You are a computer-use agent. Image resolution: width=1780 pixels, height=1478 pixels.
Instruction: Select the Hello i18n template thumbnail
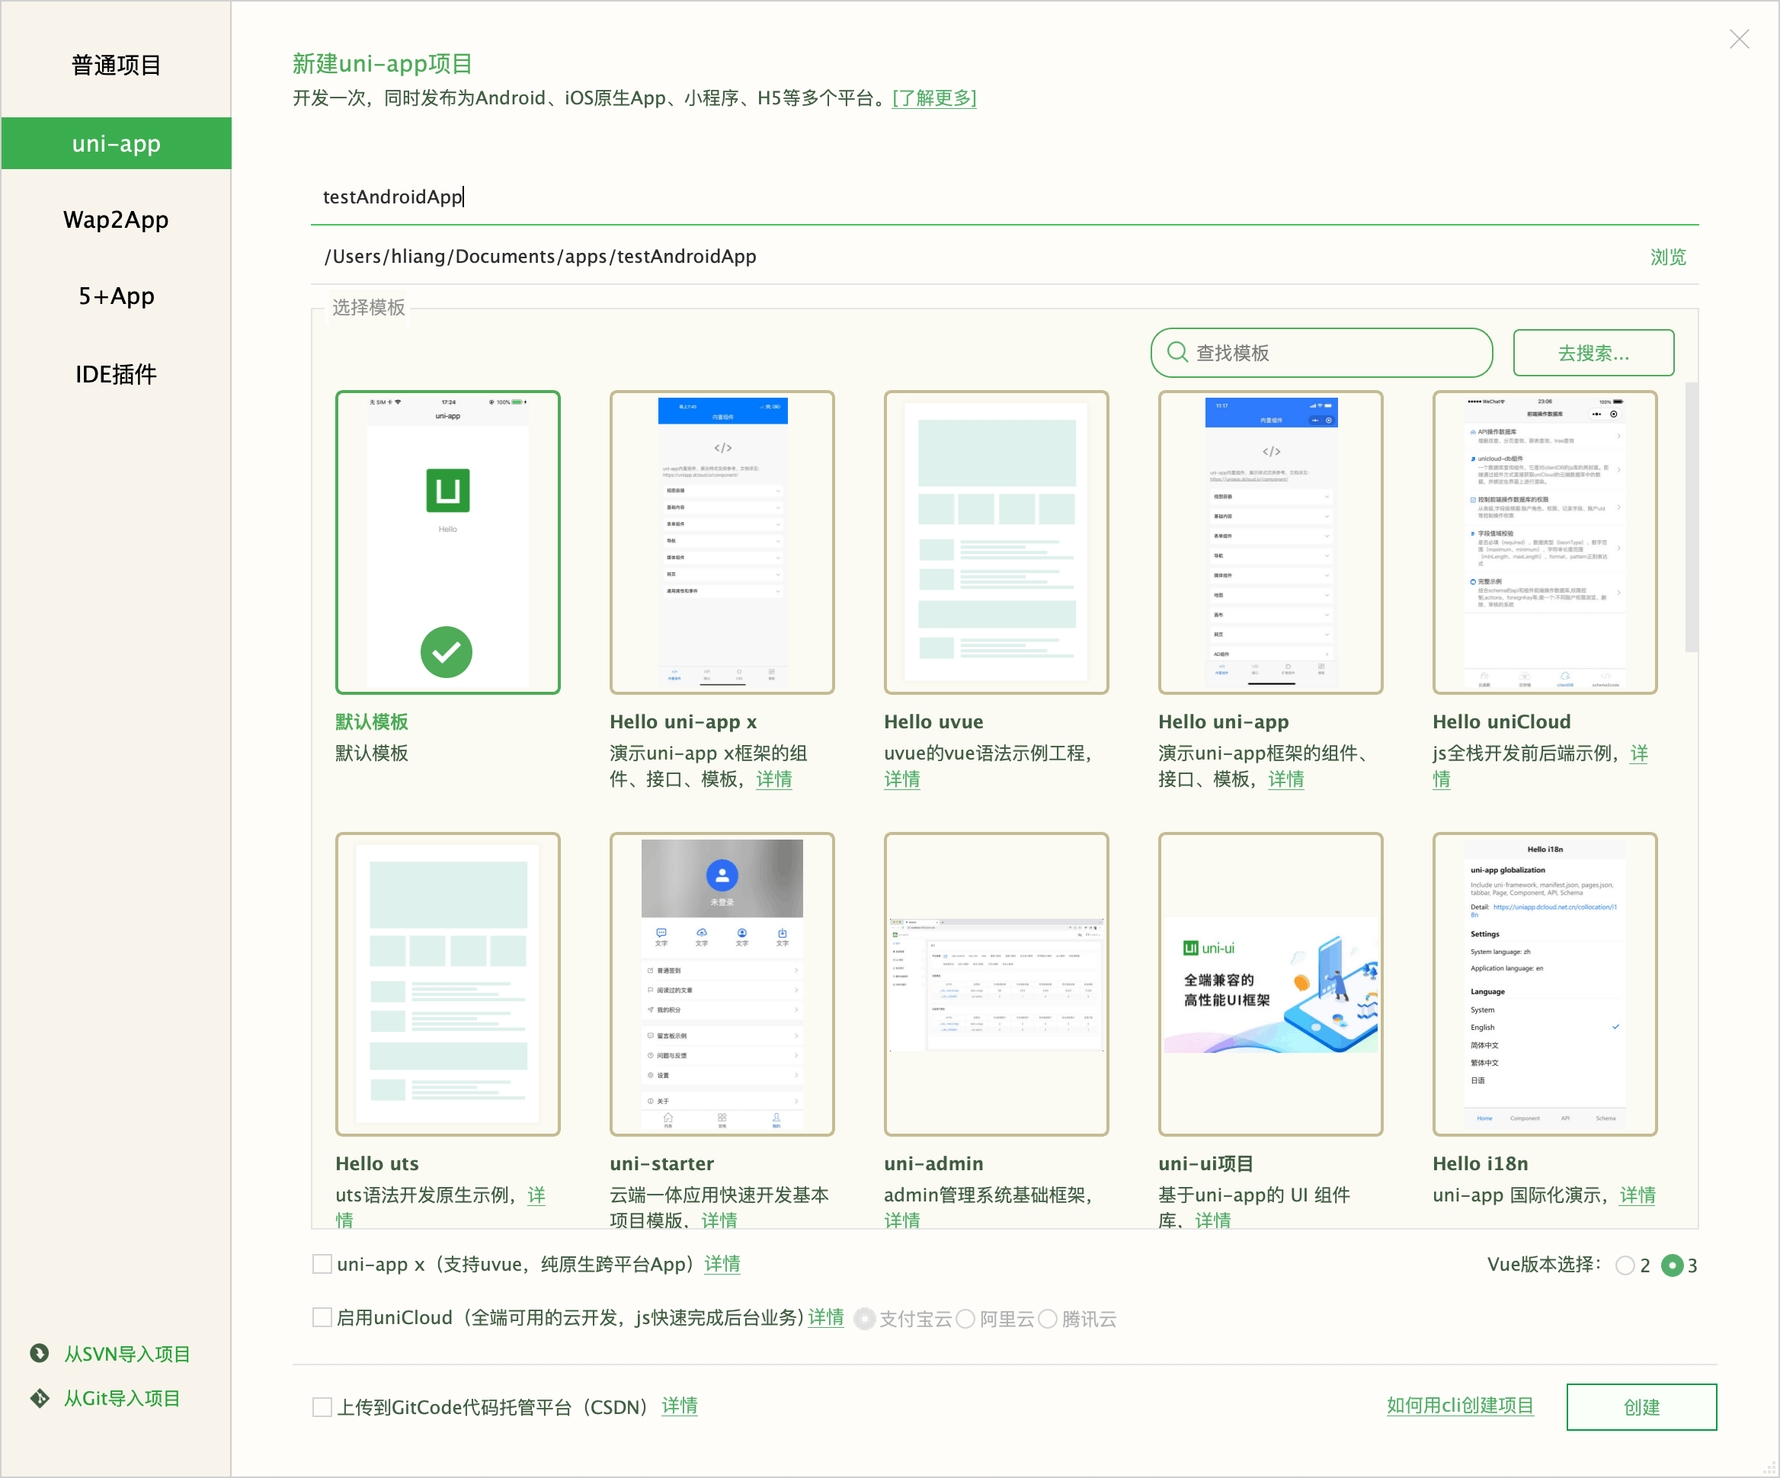pyautogui.click(x=1545, y=984)
